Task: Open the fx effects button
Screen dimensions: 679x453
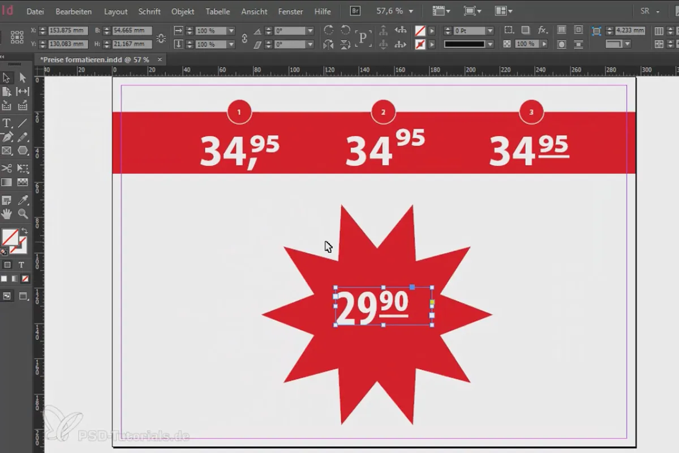Action: pyautogui.click(x=542, y=31)
